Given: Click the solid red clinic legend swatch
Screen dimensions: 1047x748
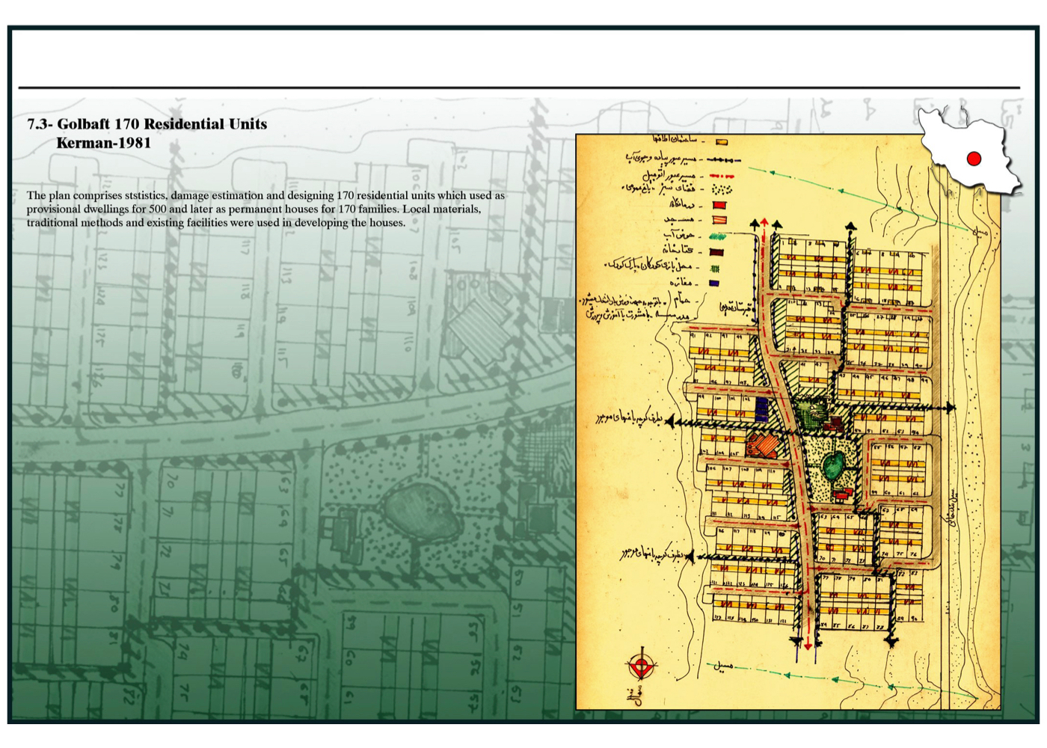Looking at the screenshot, I should (x=719, y=205).
